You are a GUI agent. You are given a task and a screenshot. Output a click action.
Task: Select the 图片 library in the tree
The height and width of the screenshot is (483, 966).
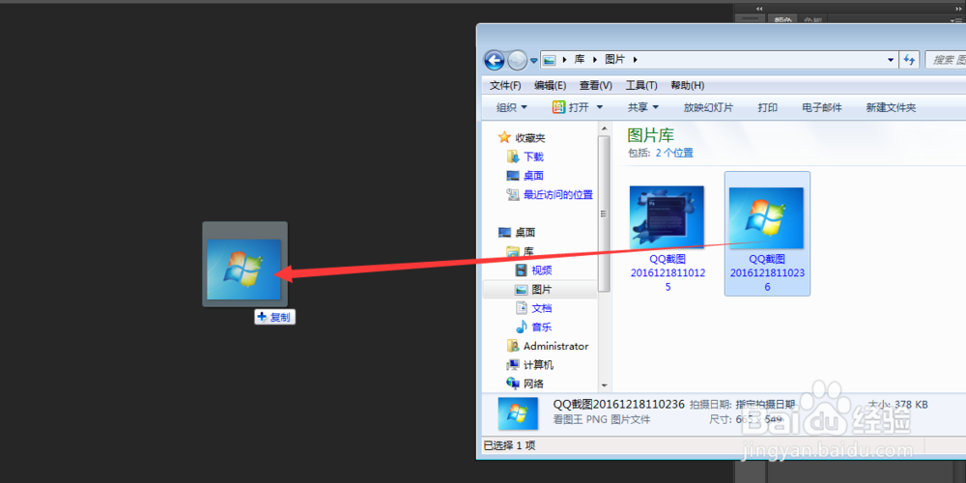[540, 289]
